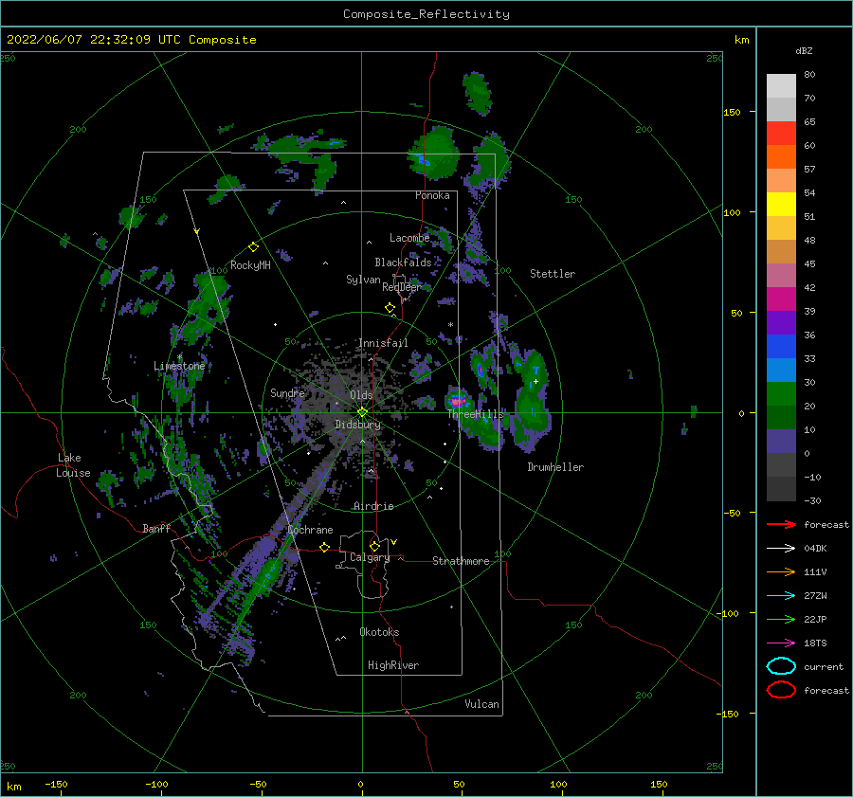
Task: Click the orange 111V arrow legend icon
Action: pyautogui.click(x=781, y=571)
